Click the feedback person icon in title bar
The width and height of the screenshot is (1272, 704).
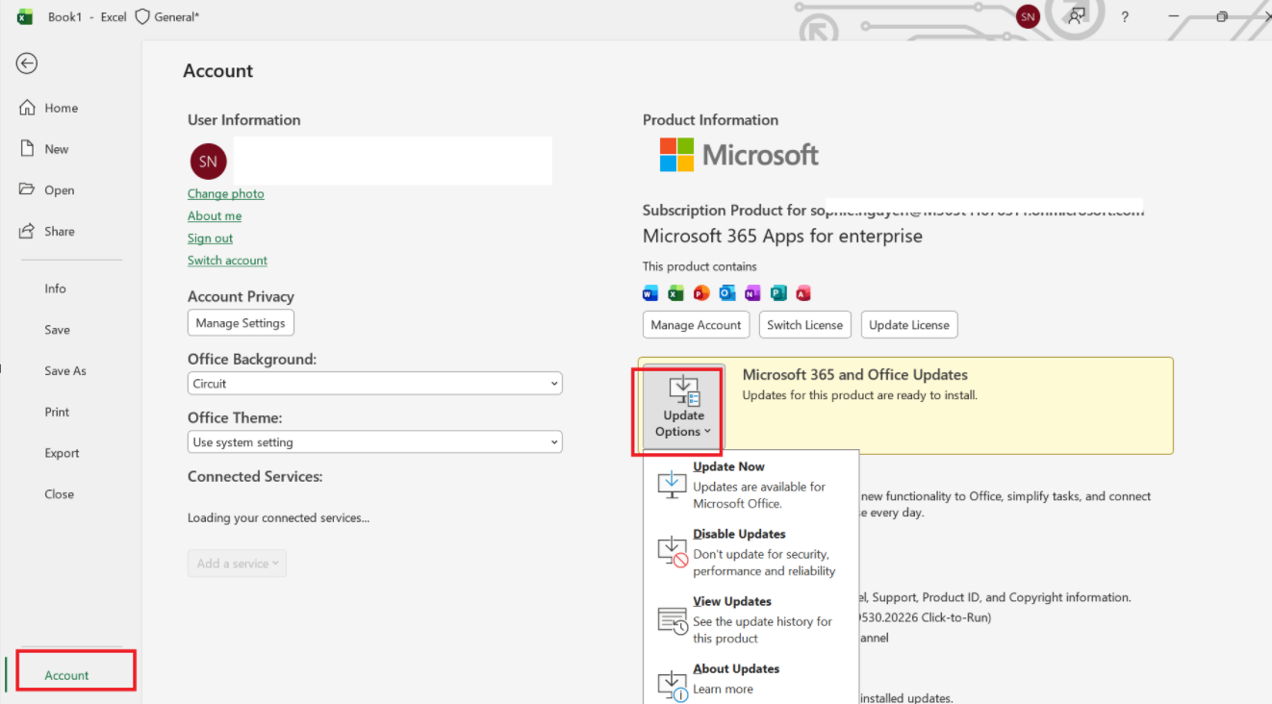pyautogui.click(x=1077, y=16)
